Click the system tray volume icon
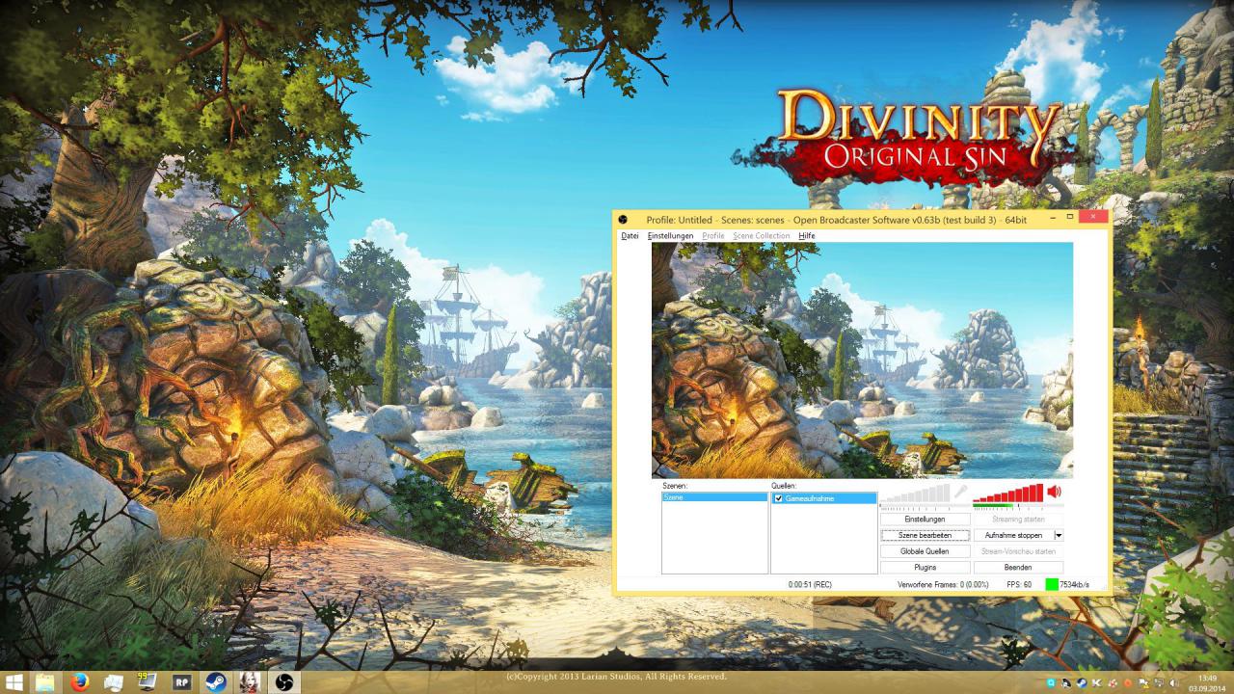This screenshot has width=1234, height=694. tap(1172, 682)
